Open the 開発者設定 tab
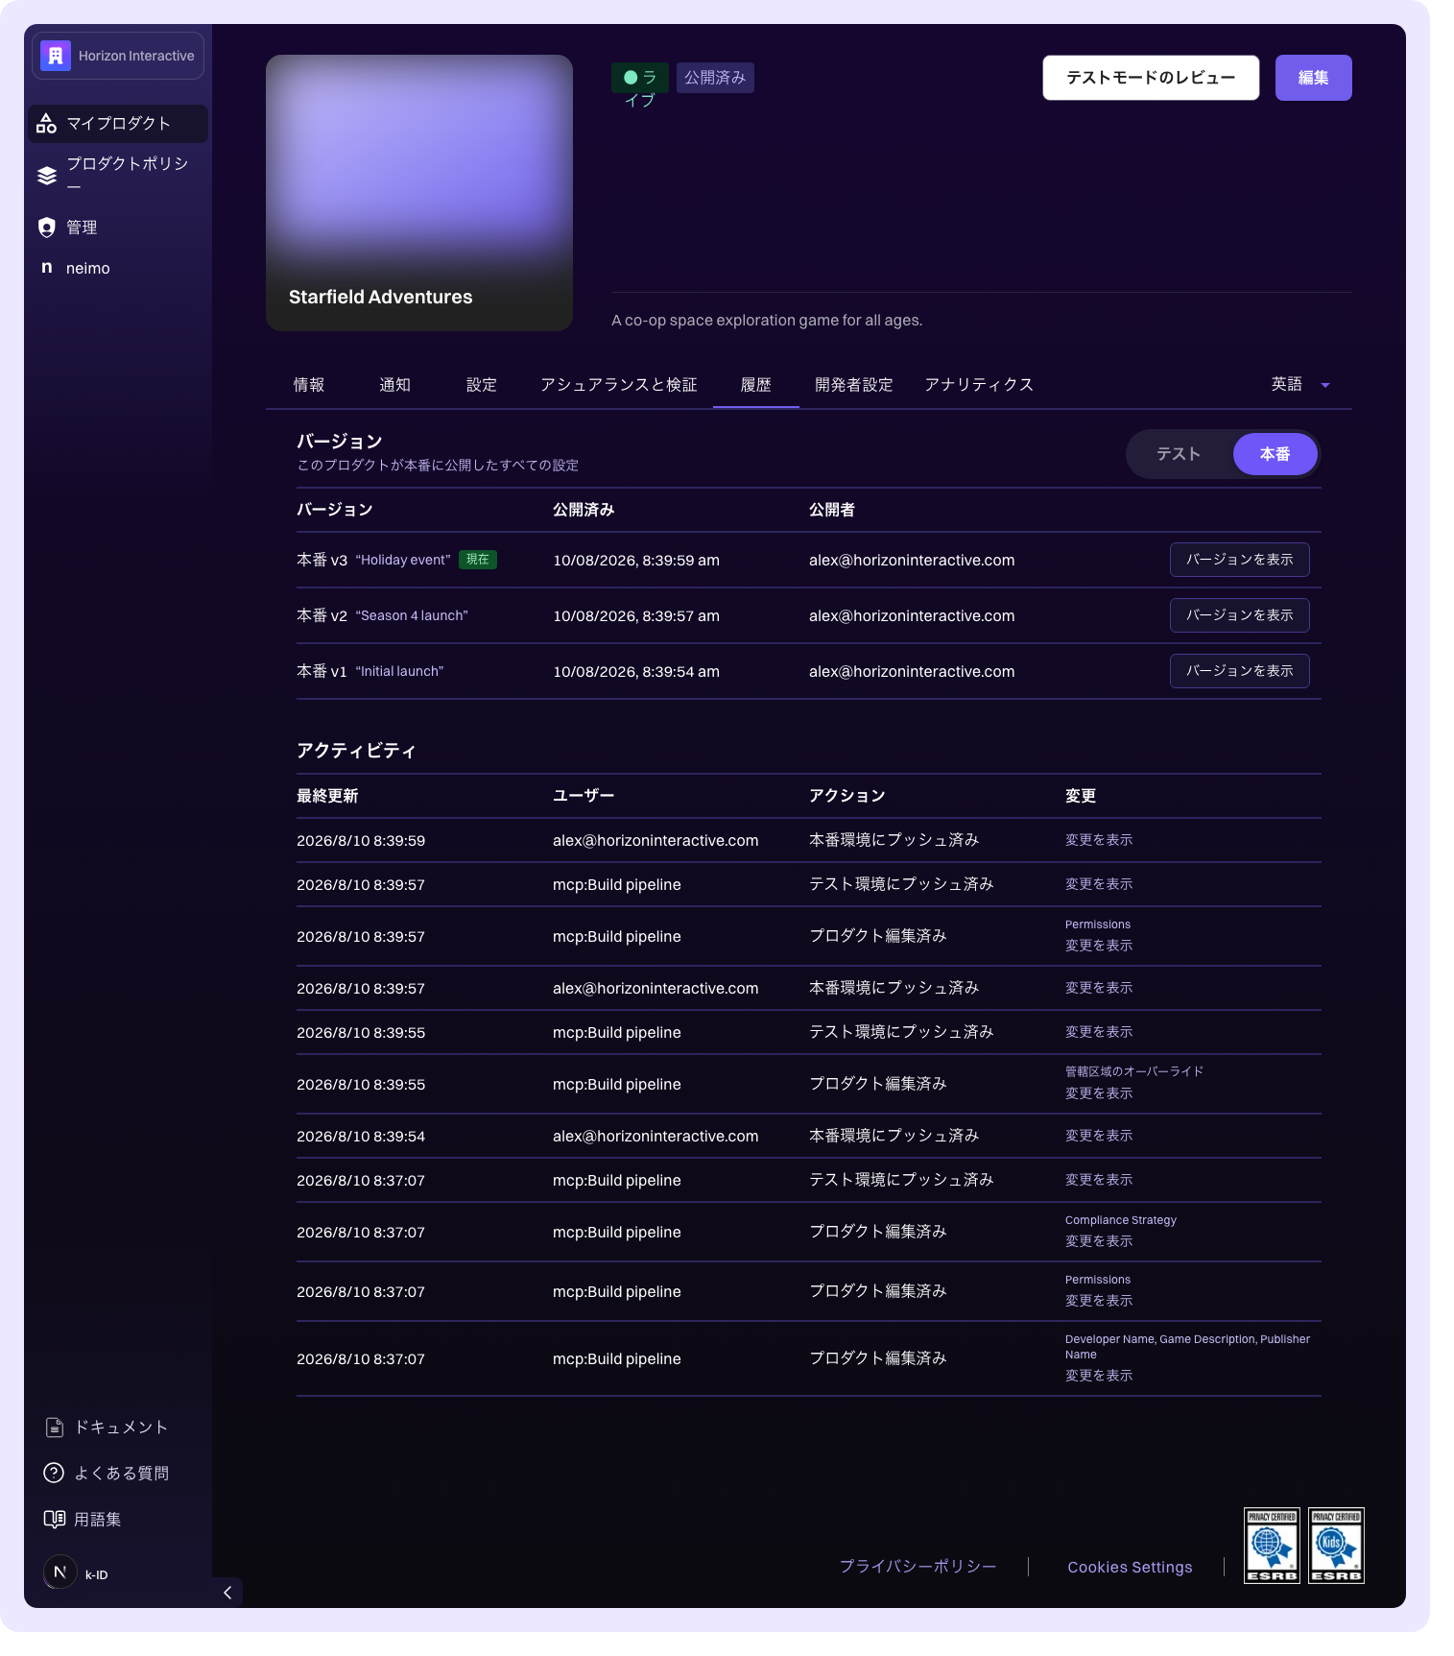1454x1656 pixels. [x=854, y=385]
